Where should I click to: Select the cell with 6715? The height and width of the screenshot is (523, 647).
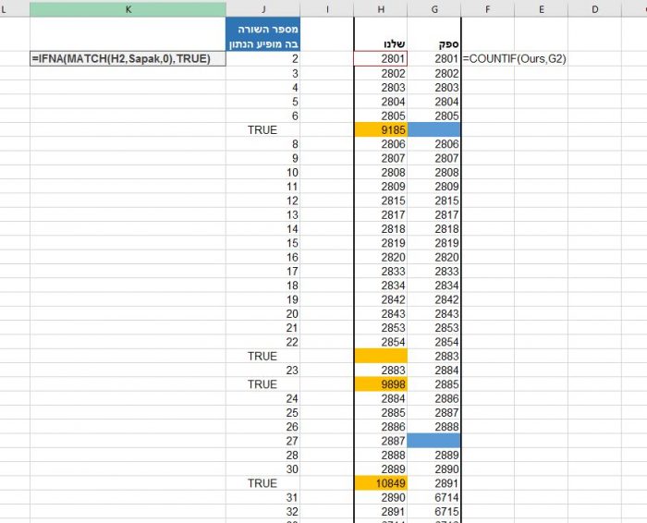[434, 512]
